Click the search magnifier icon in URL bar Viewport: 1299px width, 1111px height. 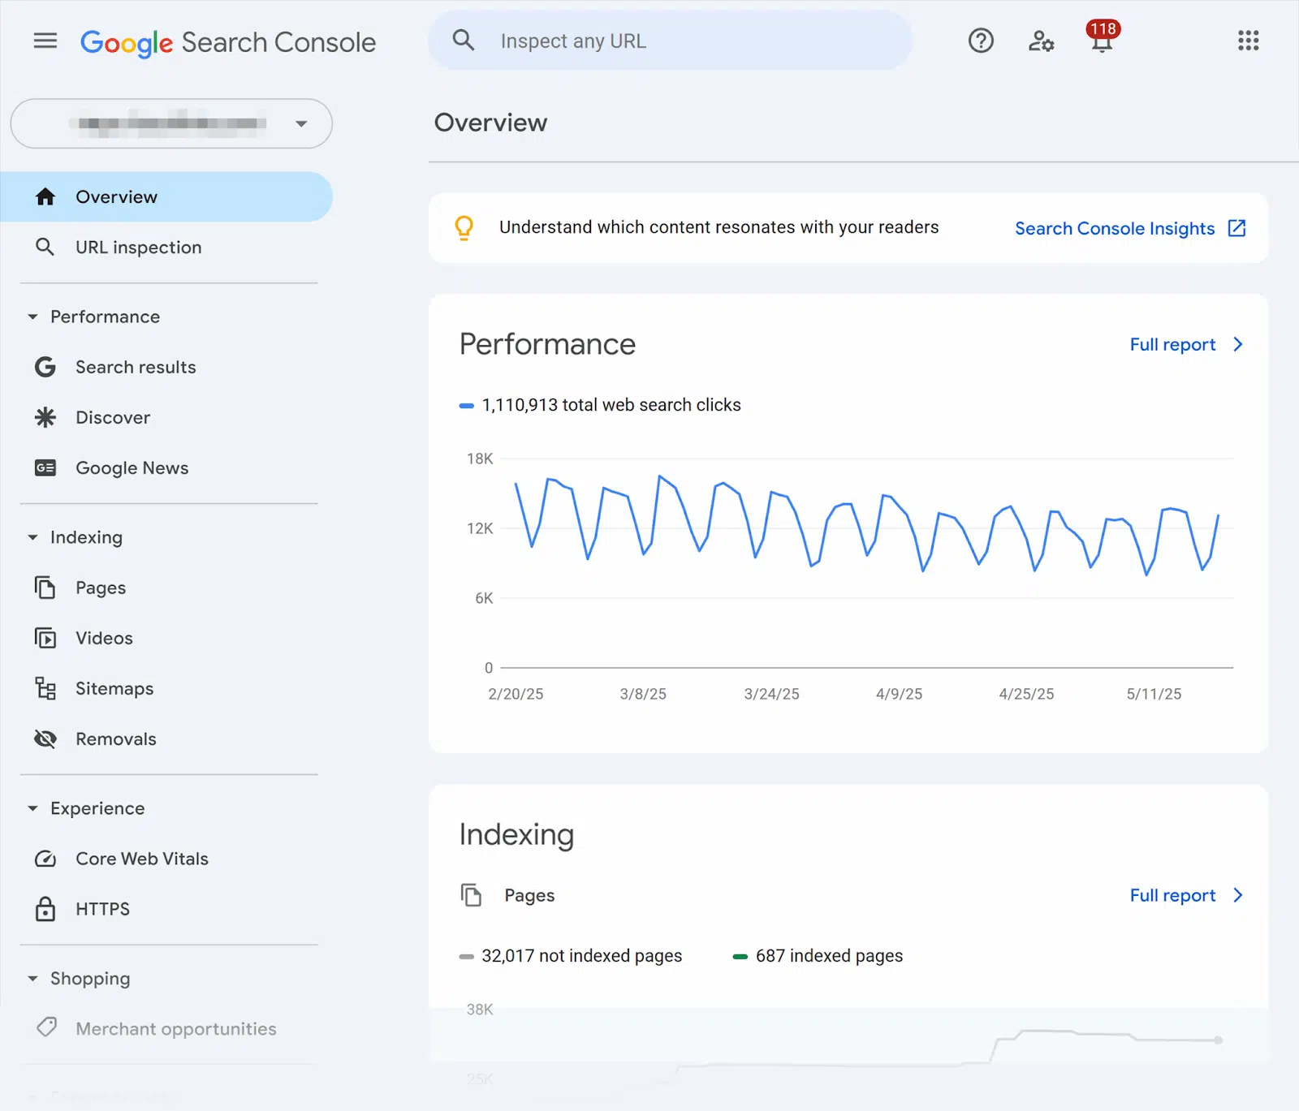pos(464,40)
